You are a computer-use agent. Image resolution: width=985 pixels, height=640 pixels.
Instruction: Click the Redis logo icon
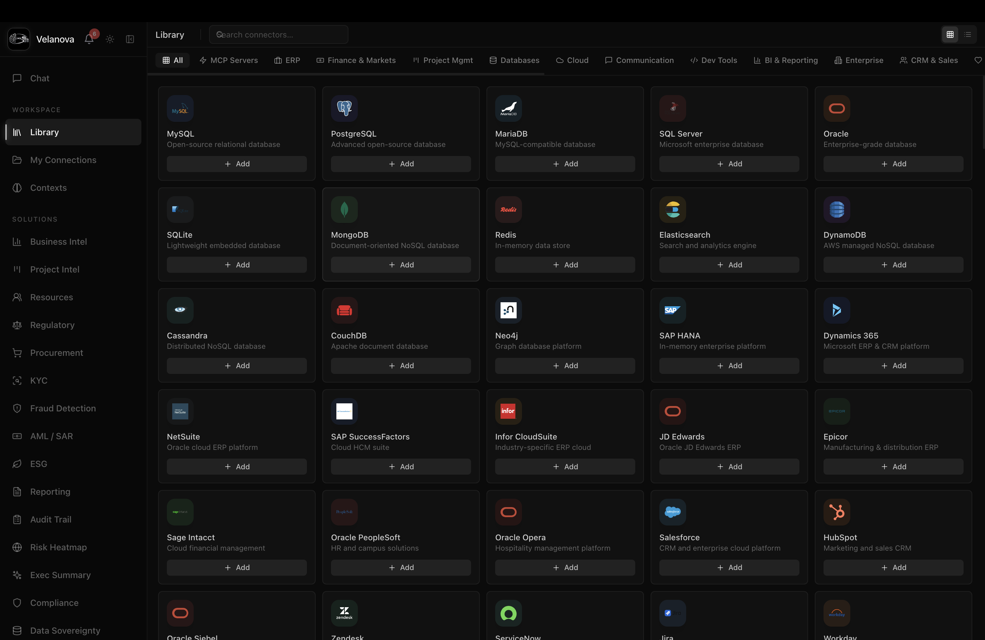pos(508,209)
